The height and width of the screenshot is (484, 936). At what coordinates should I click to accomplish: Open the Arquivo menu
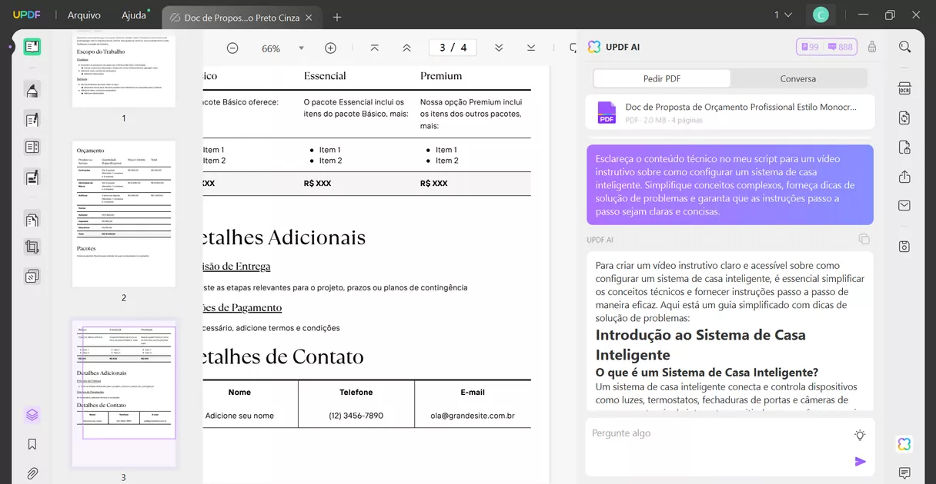point(84,15)
